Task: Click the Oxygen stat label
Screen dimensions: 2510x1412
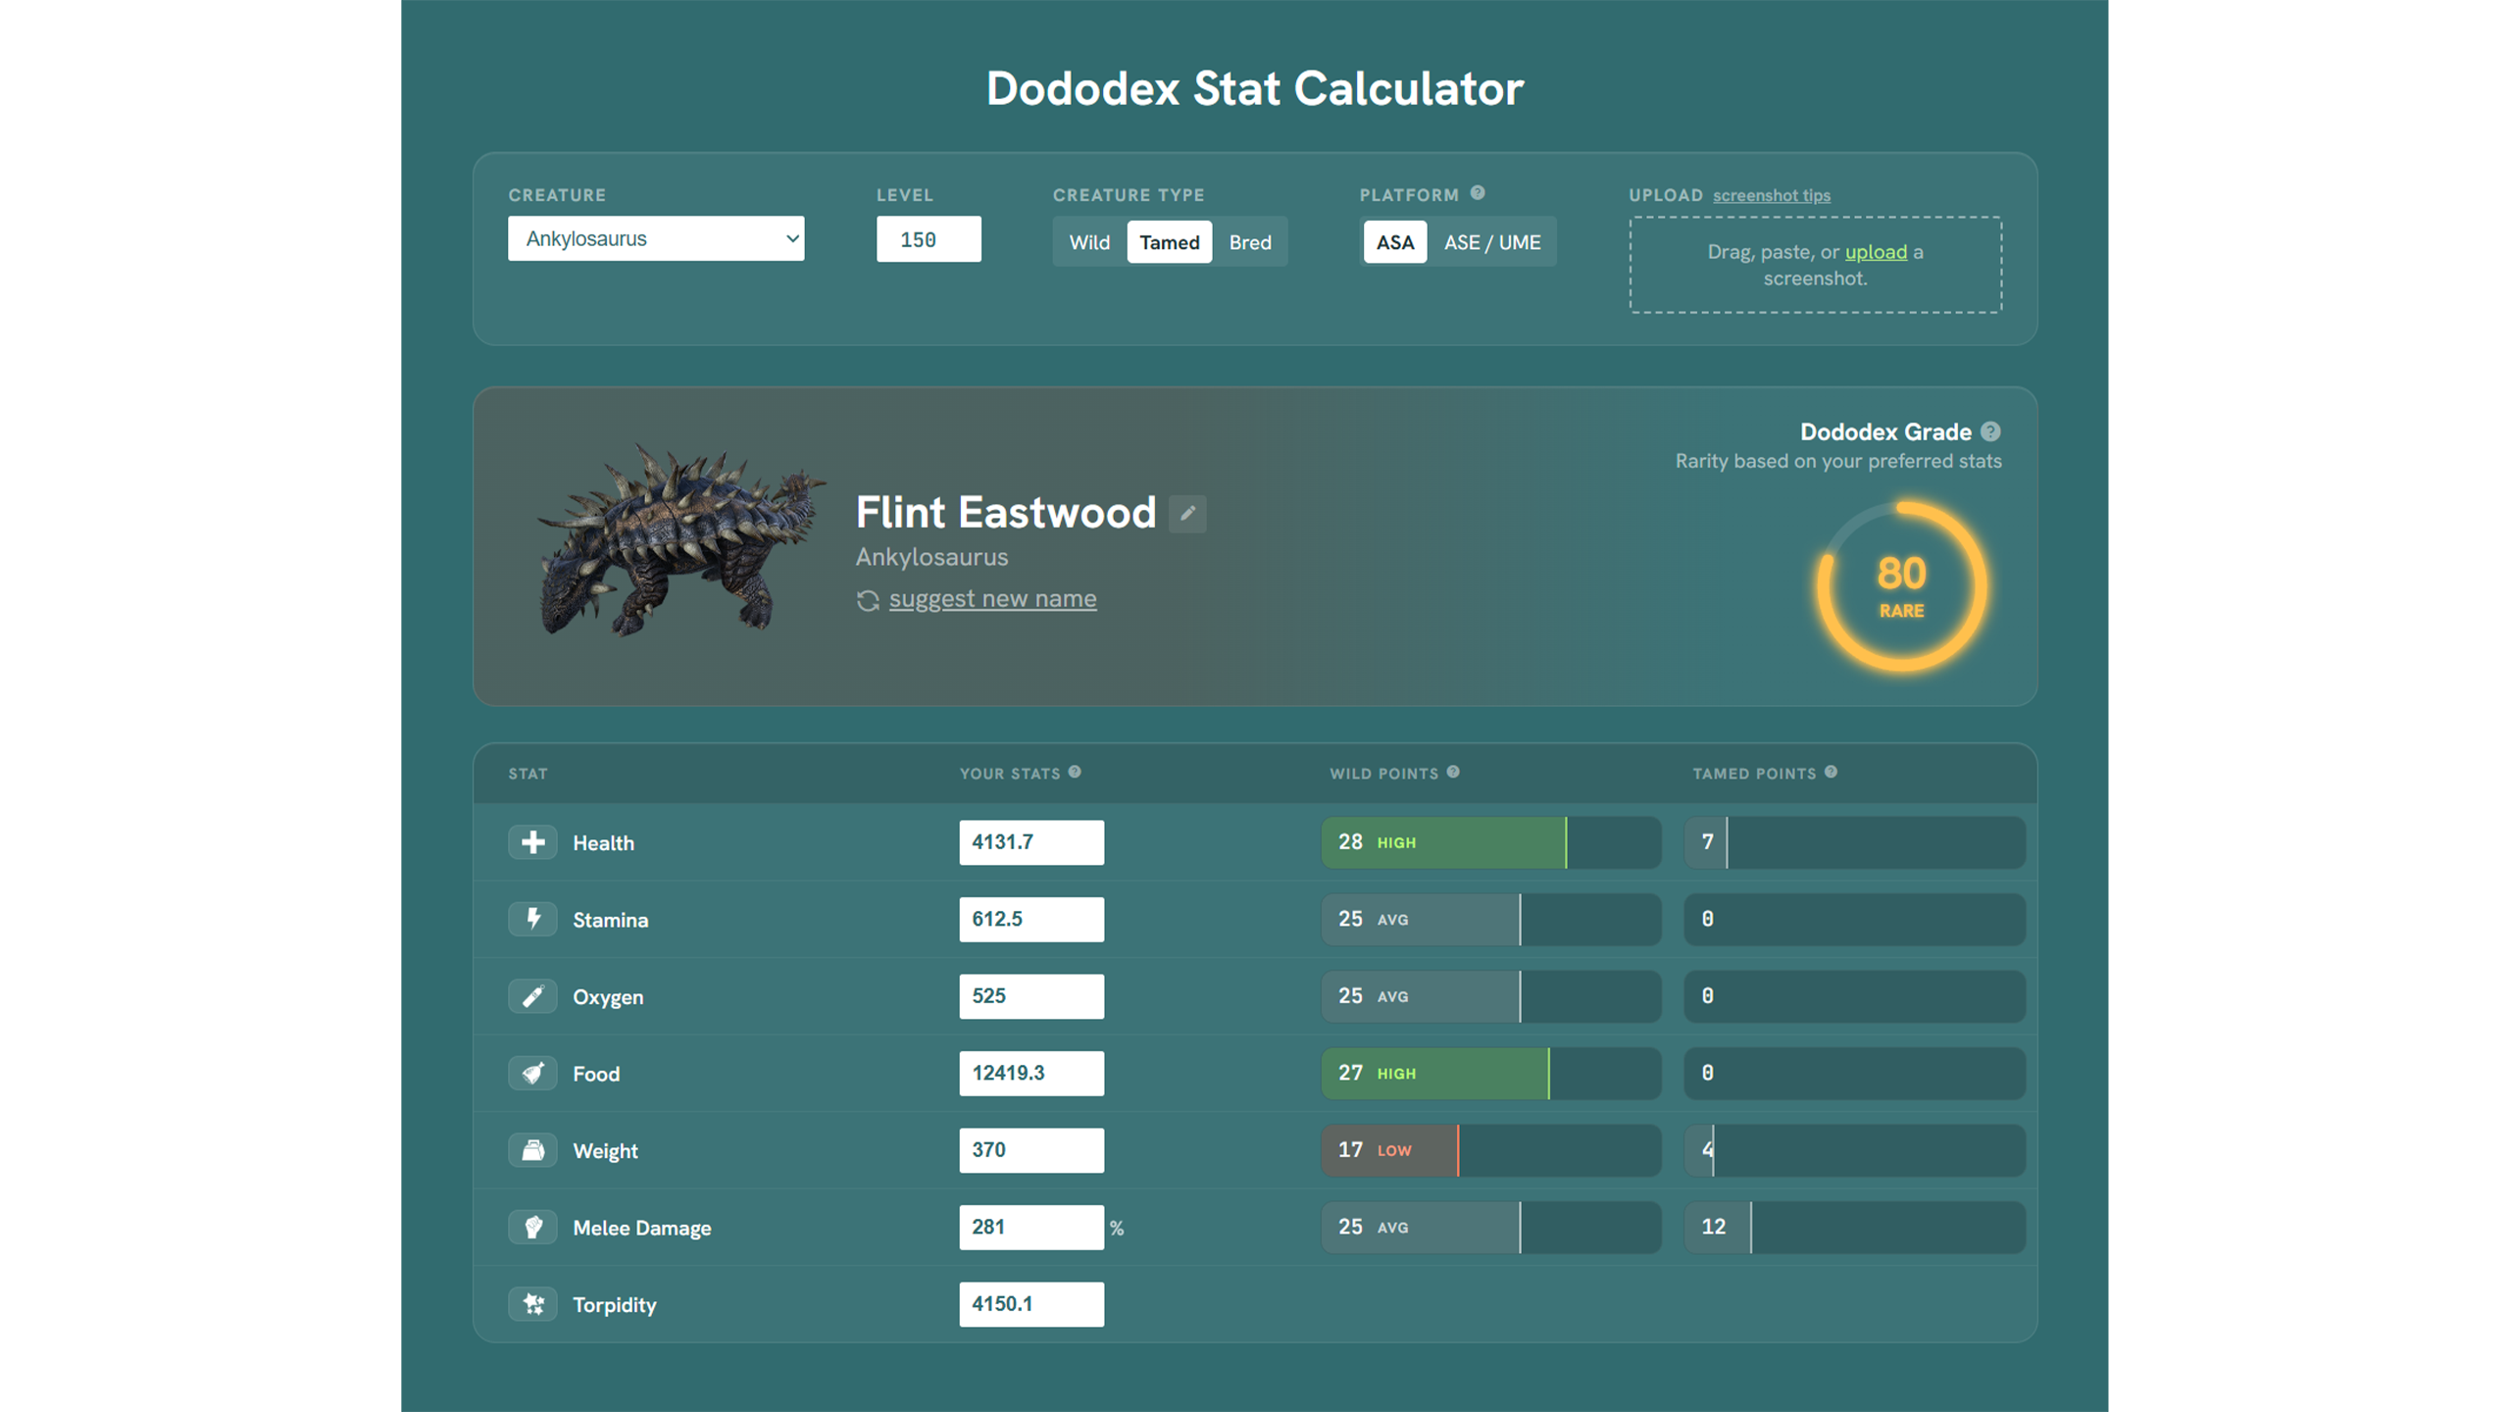Action: (x=608, y=997)
